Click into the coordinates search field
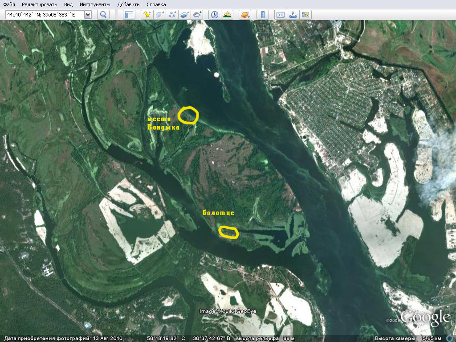 point(44,15)
